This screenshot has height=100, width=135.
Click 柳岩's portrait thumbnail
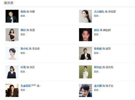tap(12, 35)
